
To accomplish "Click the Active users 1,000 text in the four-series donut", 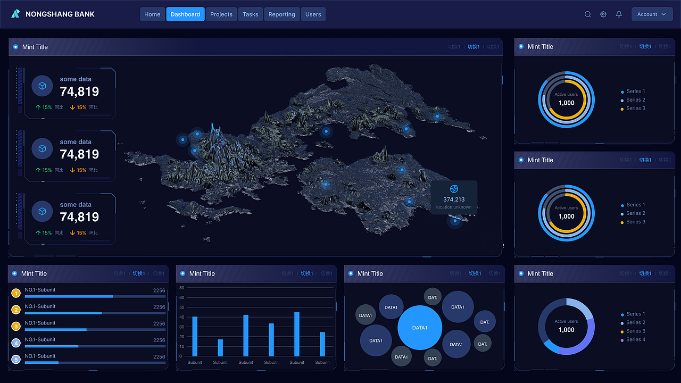I will (566, 326).
